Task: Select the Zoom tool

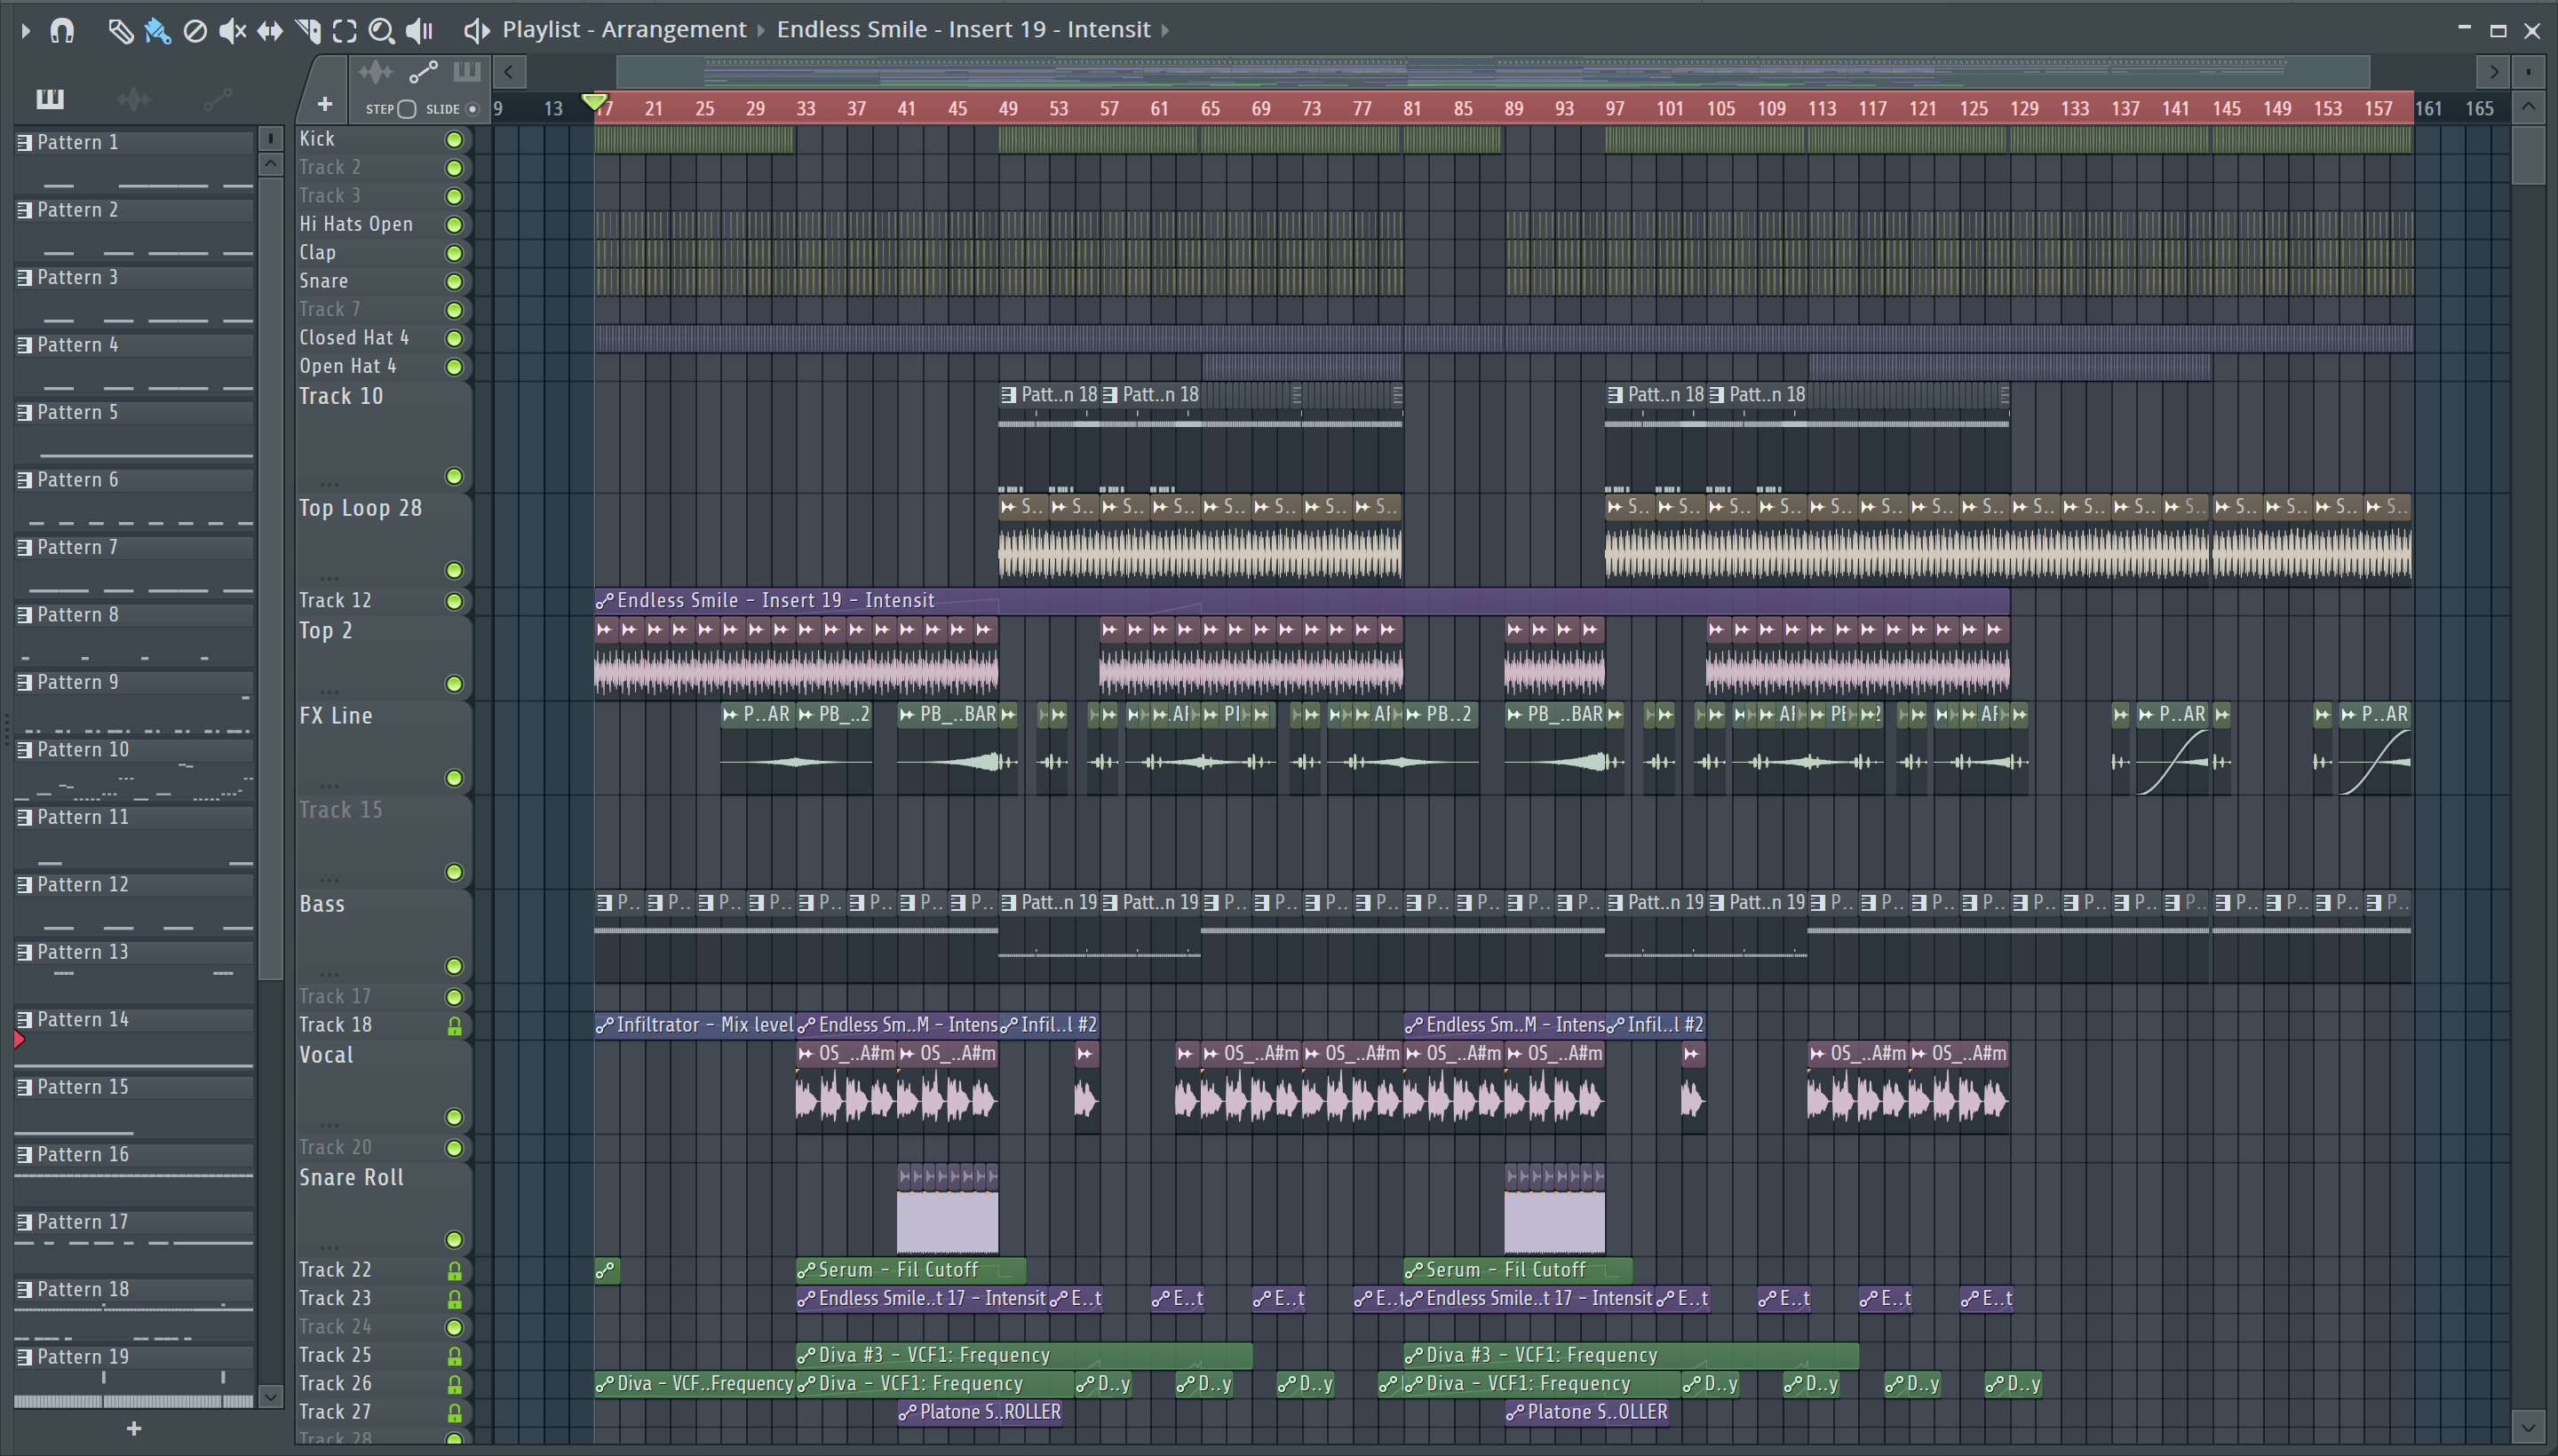Action: point(381,31)
